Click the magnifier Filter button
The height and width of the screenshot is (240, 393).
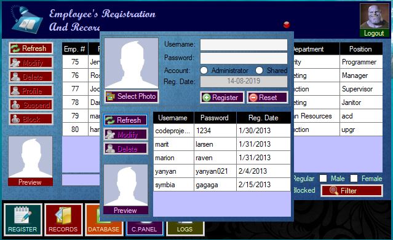click(x=352, y=191)
